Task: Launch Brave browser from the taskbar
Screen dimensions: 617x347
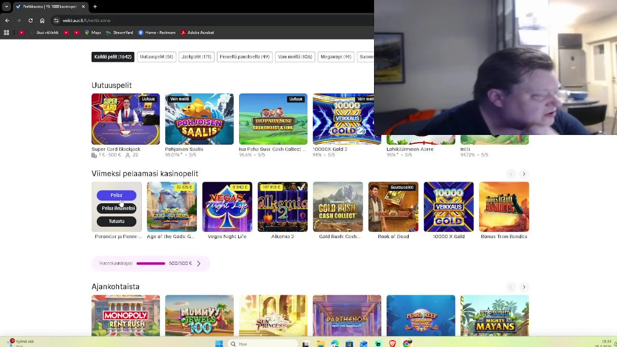Action: [x=392, y=344]
